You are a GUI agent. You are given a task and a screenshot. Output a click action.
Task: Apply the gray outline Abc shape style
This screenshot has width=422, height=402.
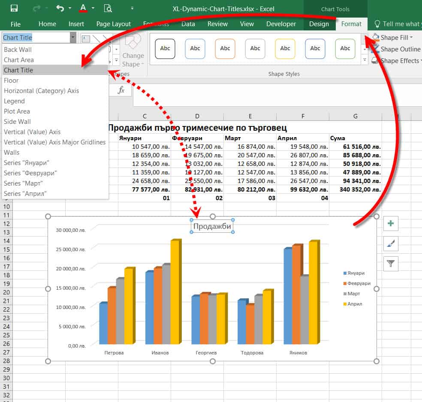tap(255, 48)
